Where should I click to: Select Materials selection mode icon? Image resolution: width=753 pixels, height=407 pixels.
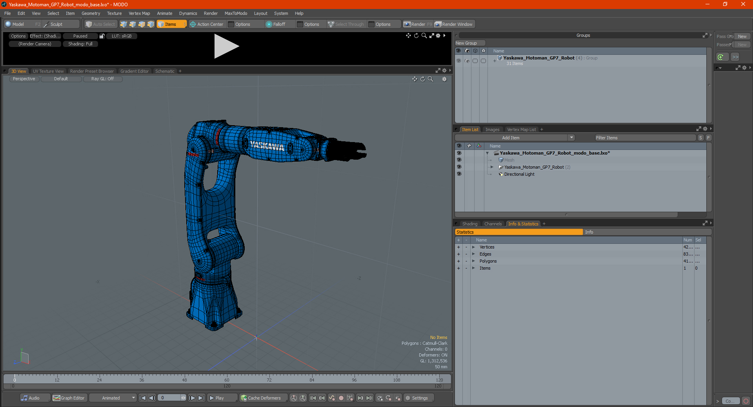point(151,24)
